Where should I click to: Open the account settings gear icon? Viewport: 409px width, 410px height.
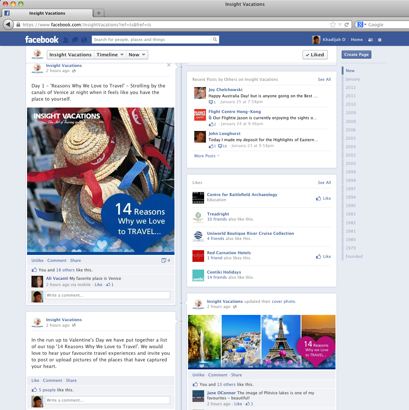[380, 40]
